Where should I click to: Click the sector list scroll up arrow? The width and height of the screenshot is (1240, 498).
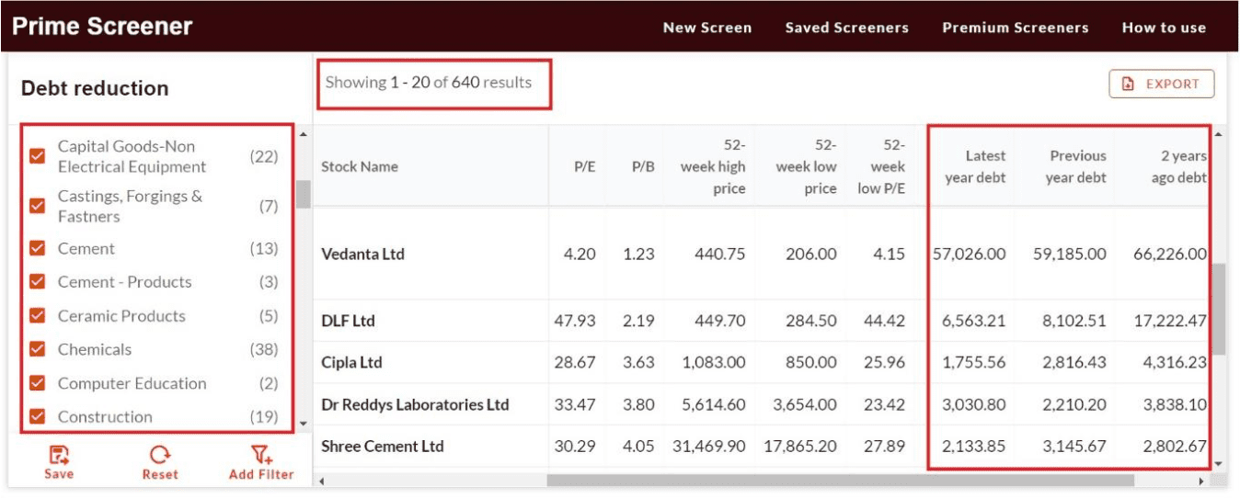coord(304,135)
